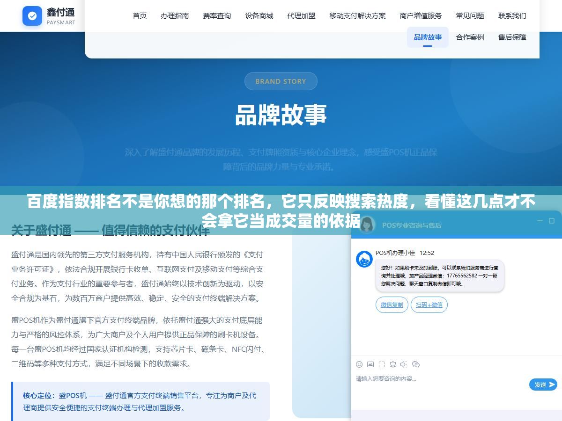Click the BRAND STORY pill label
Image resolution: width=562 pixels, height=421 pixels.
point(281,81)
